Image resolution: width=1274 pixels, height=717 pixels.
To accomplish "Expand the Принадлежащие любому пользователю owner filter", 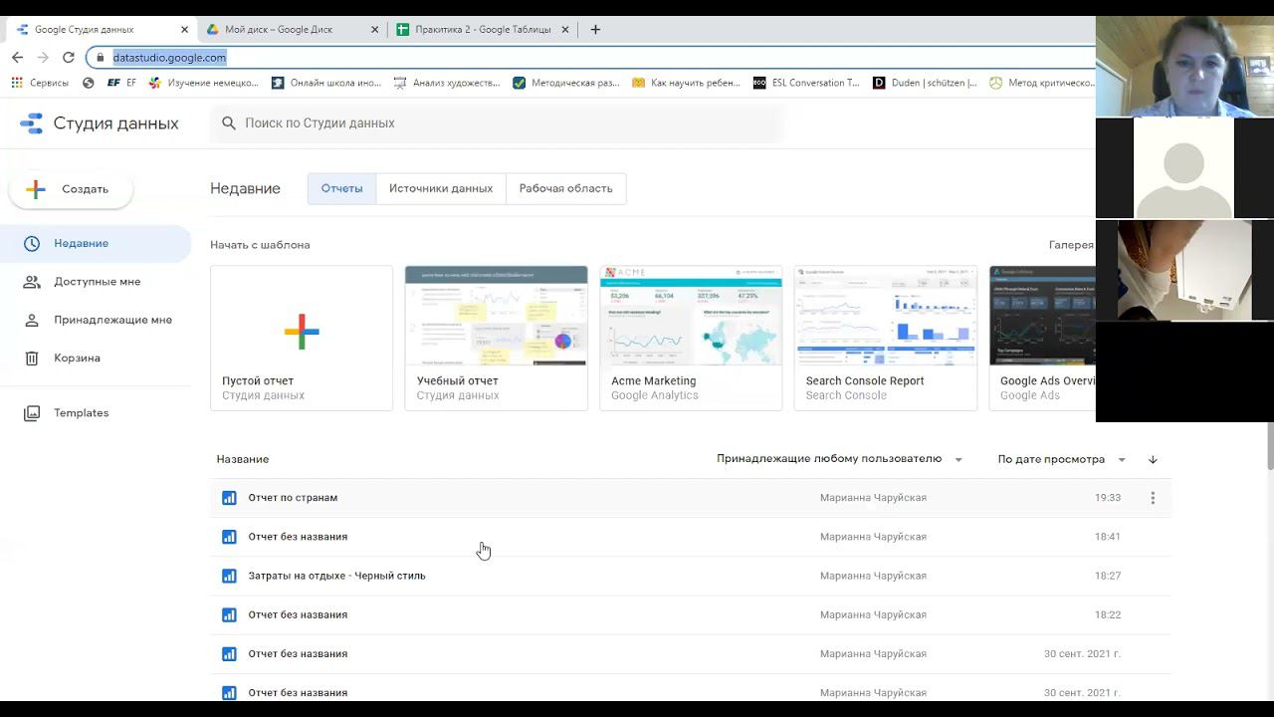I will point(840,459).
